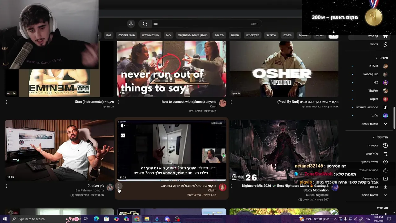The width and height of the screenshot is (396, 223).
Task: Select the שידור חי filter chip
Action: click(x=271, y=35)
